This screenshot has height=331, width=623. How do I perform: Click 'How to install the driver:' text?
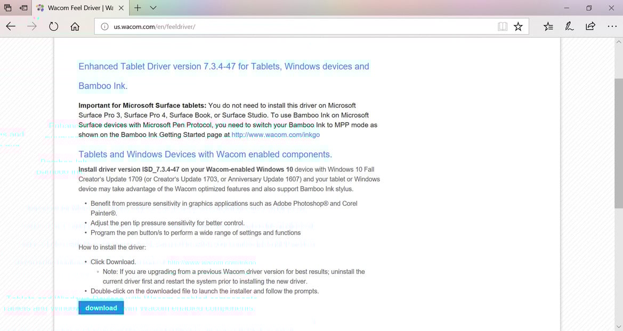coord(112,247)
